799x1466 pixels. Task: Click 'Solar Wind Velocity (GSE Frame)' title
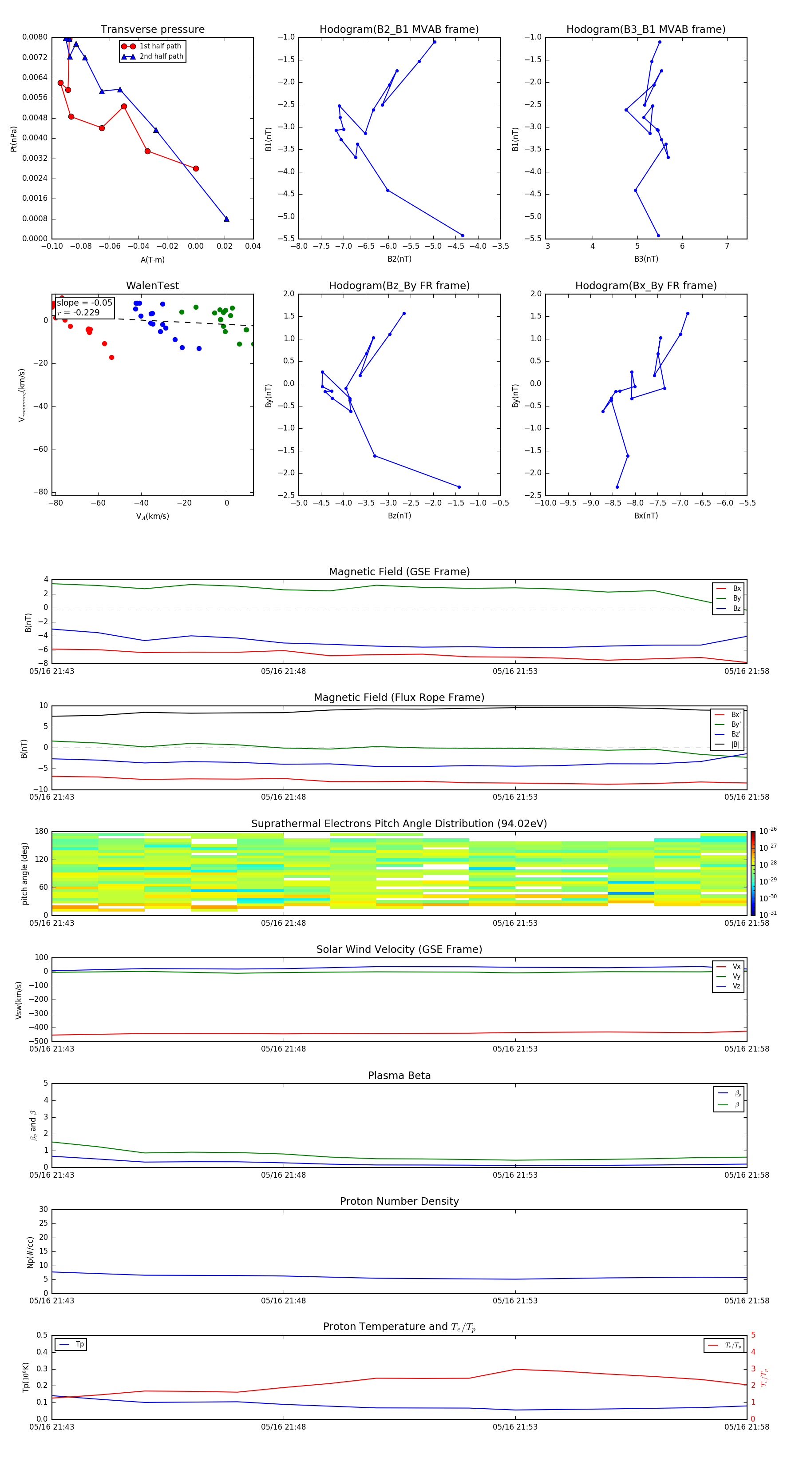399,949
